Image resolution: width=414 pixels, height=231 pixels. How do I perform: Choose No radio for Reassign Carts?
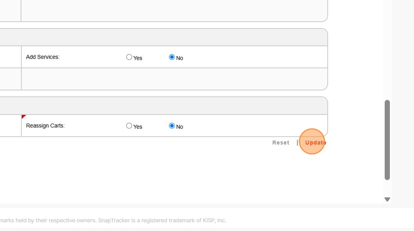[172, 126]
